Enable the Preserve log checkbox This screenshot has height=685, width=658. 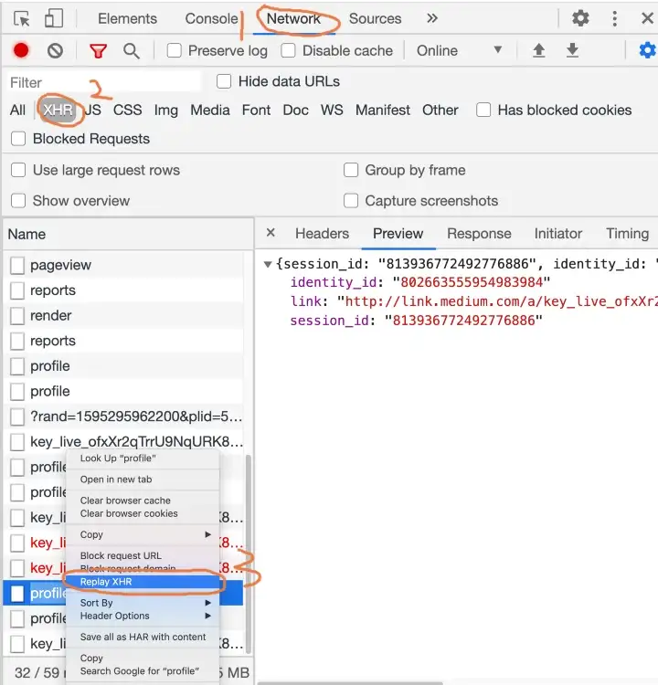click(x=175, y=51)
